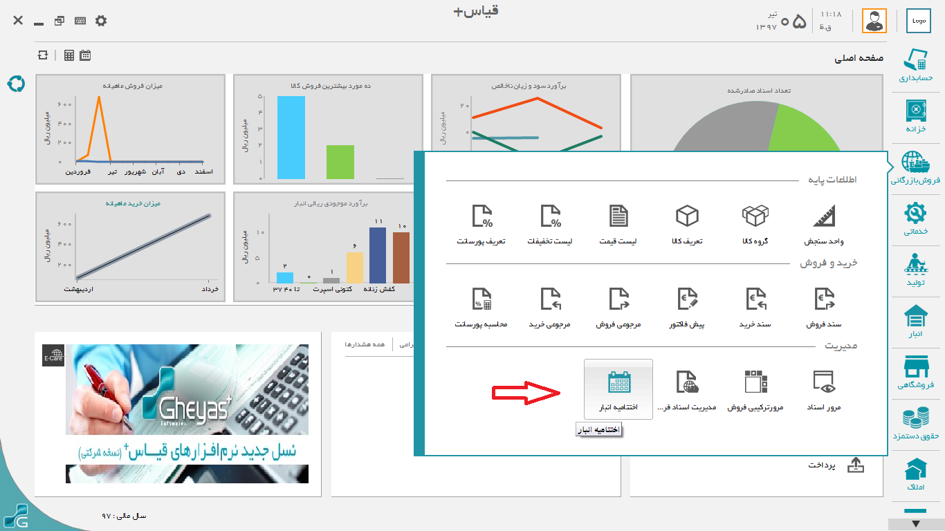
Task: Open خدماتی module in sidebar
Action: (916, 219)
